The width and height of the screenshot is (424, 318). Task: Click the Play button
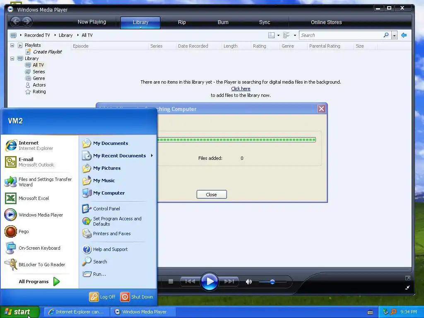coord(209,282)
